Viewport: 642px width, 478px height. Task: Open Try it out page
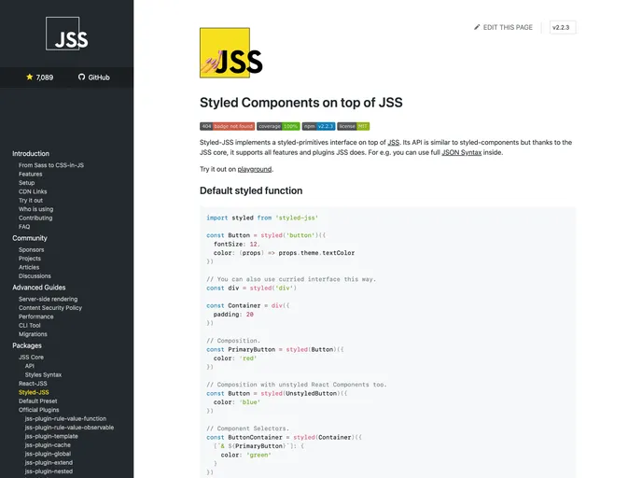point(31,201)
